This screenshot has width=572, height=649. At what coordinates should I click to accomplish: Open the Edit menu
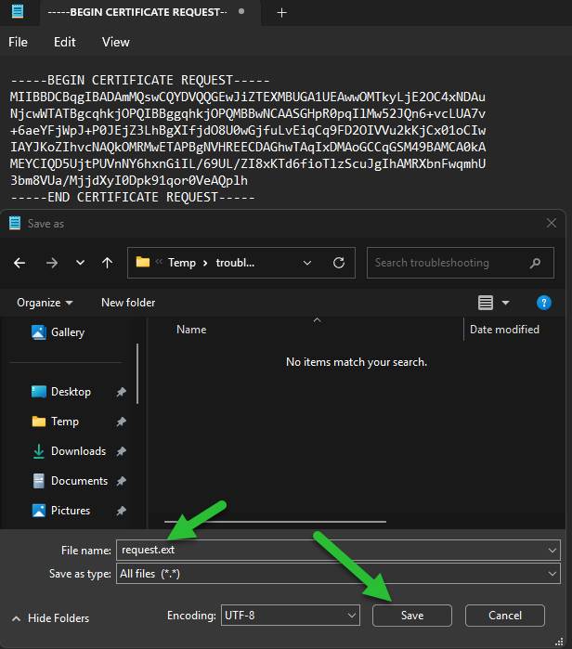[x=65, y=42]
